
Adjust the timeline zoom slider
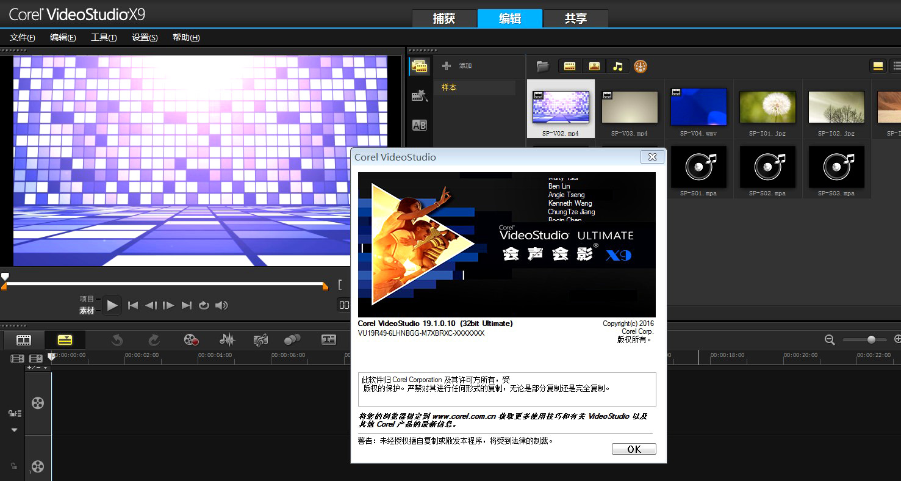(x=866, y=340)
